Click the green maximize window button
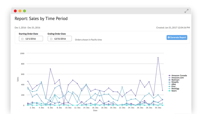This screenshot has width=202, height=114. [x=25, y=11]
